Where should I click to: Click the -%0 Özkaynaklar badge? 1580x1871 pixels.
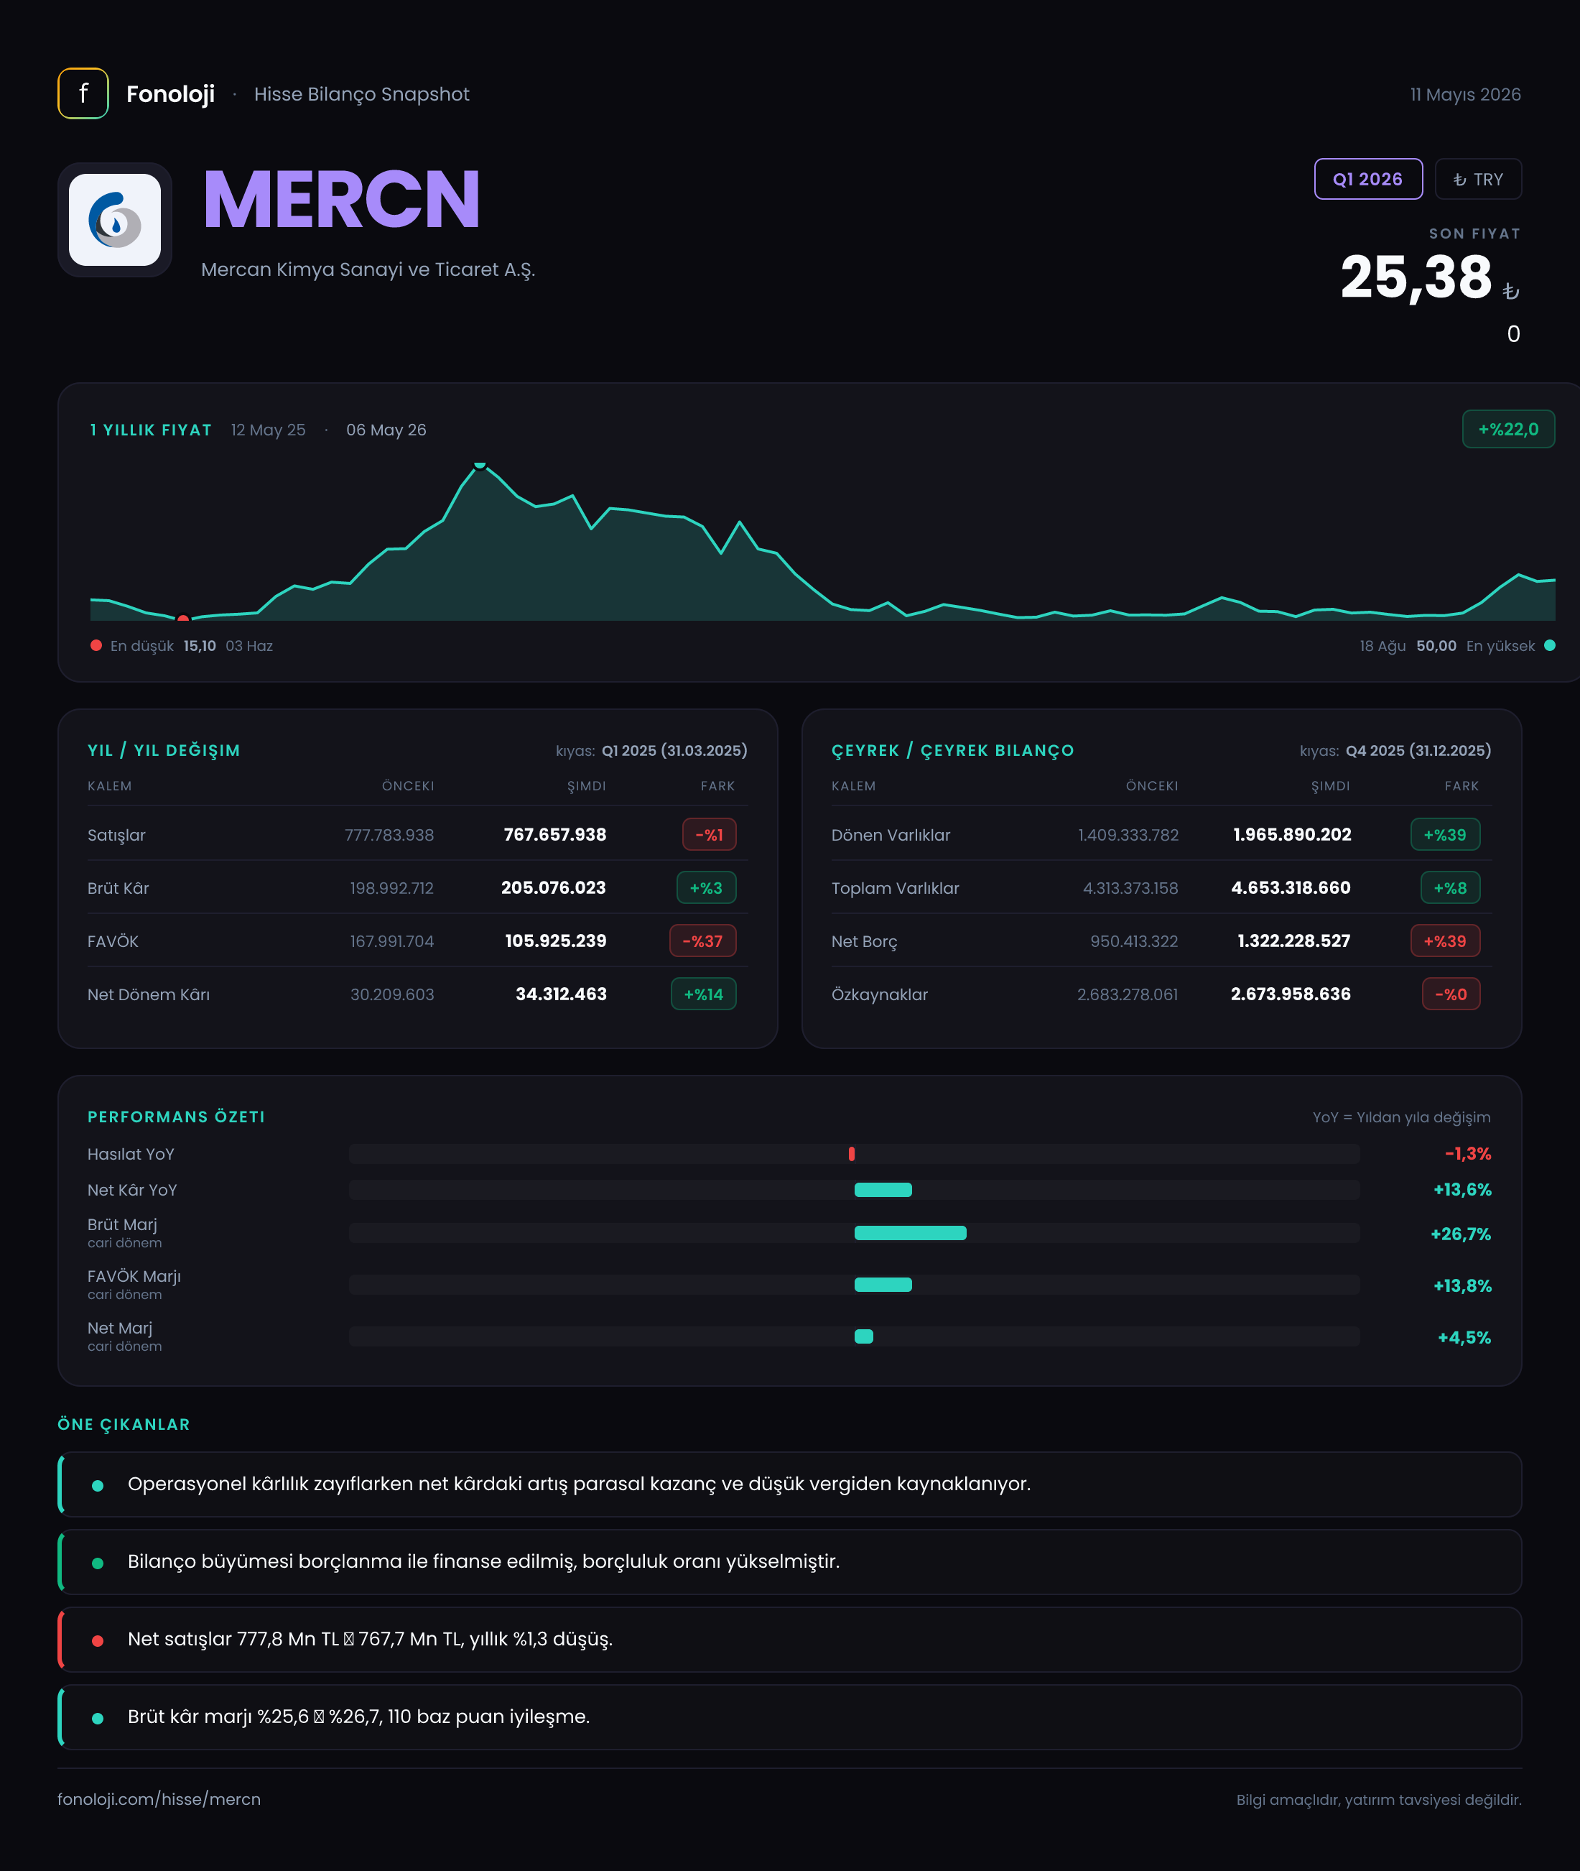pyautogui.click(x=1451, y=994)
